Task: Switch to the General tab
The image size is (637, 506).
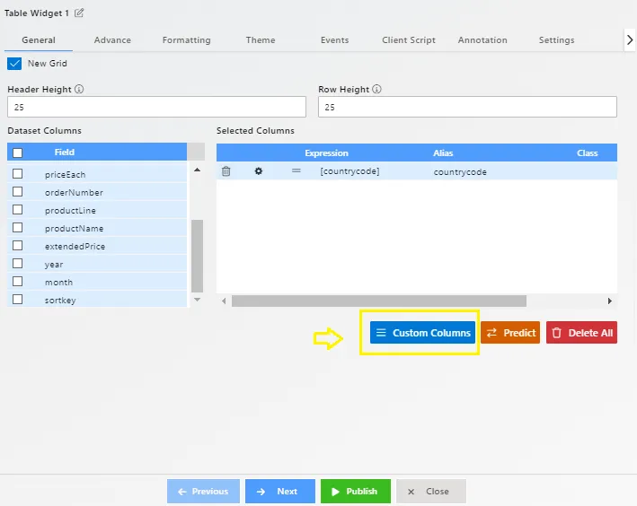Action: pos(39,39)
